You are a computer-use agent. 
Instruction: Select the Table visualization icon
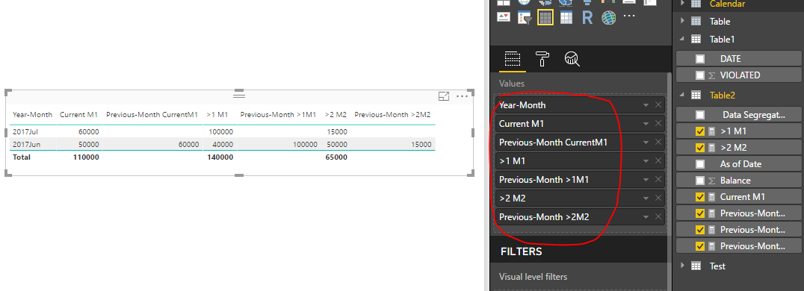[545, 17]
